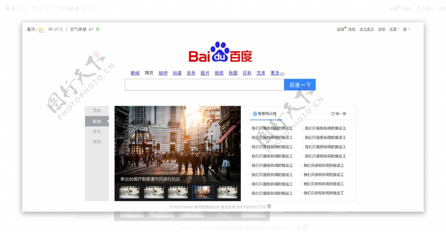Click the 百度一下 search button

pos(300,85)
